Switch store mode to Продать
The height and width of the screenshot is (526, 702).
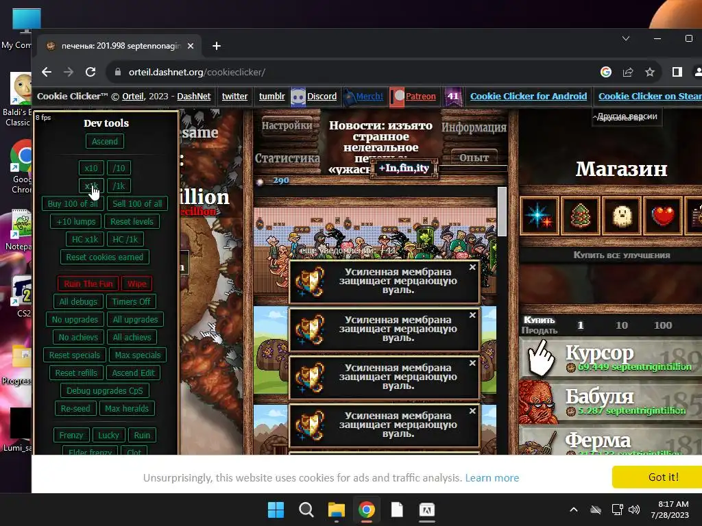540,331
